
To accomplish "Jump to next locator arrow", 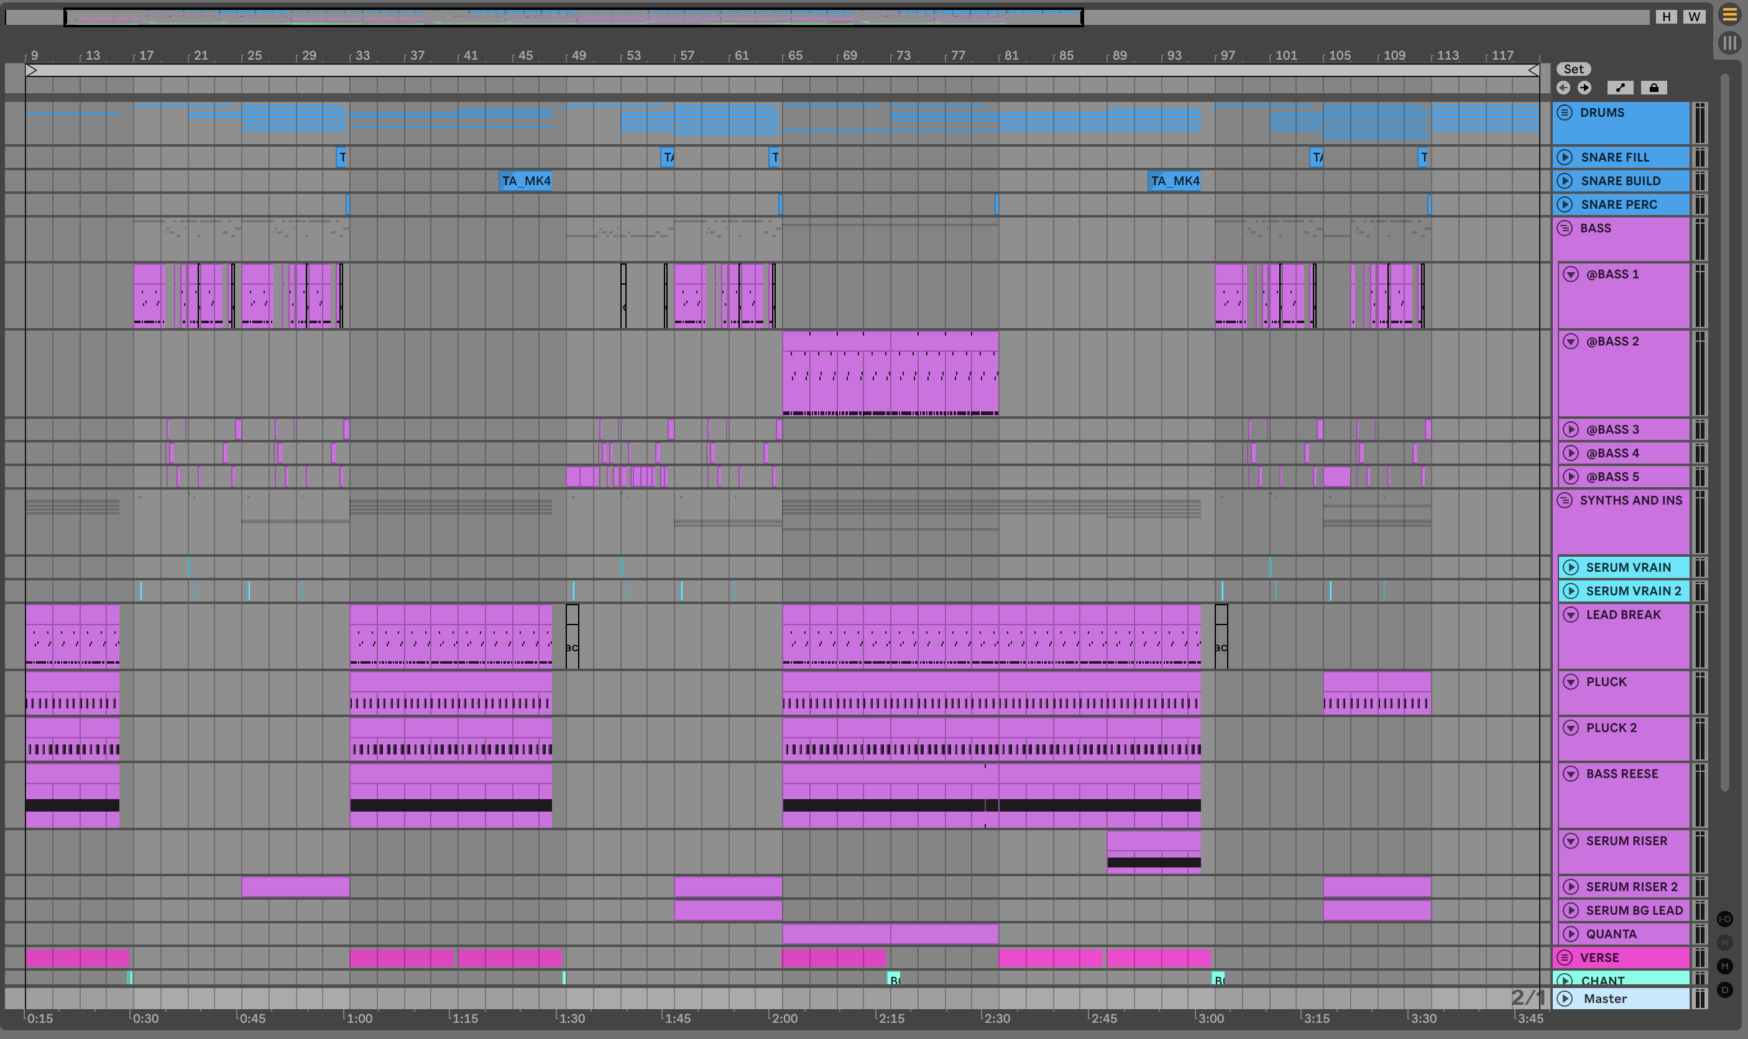I will 1584,88.
